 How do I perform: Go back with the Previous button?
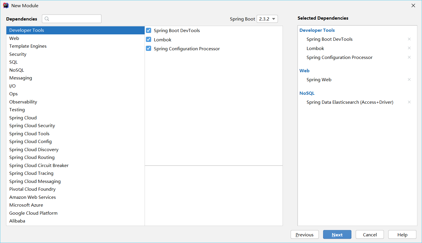tap(305, 235)
